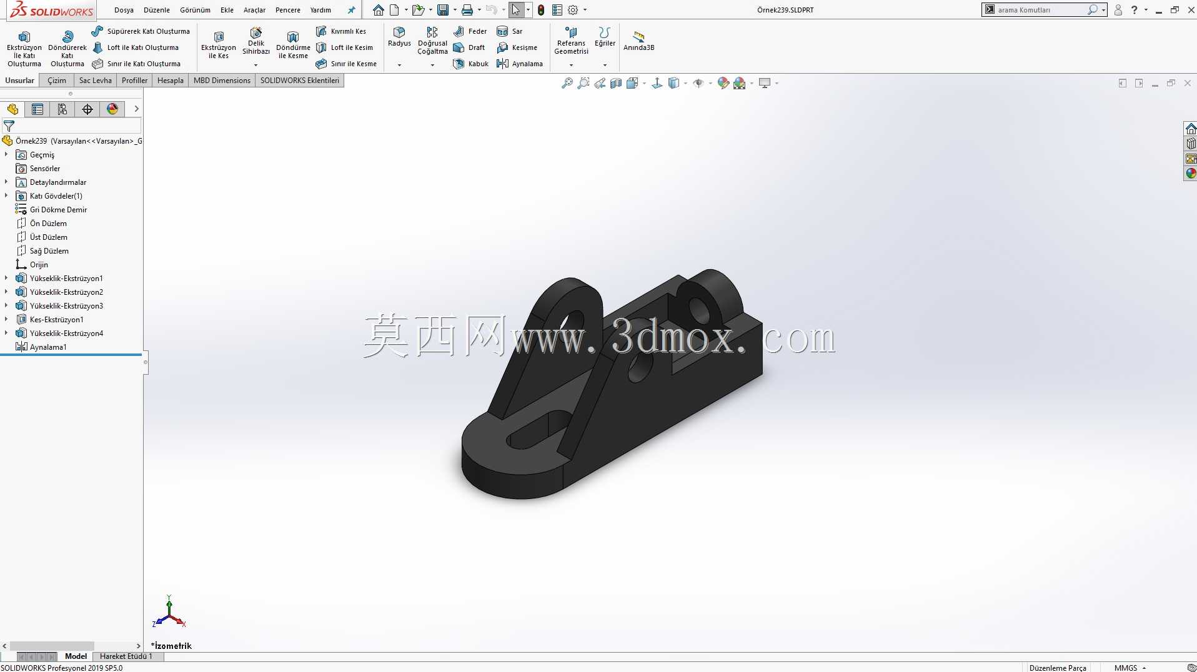
Task: Select Döndürerek Katı Oluşturma tool
Action: (x=67, y=48)
